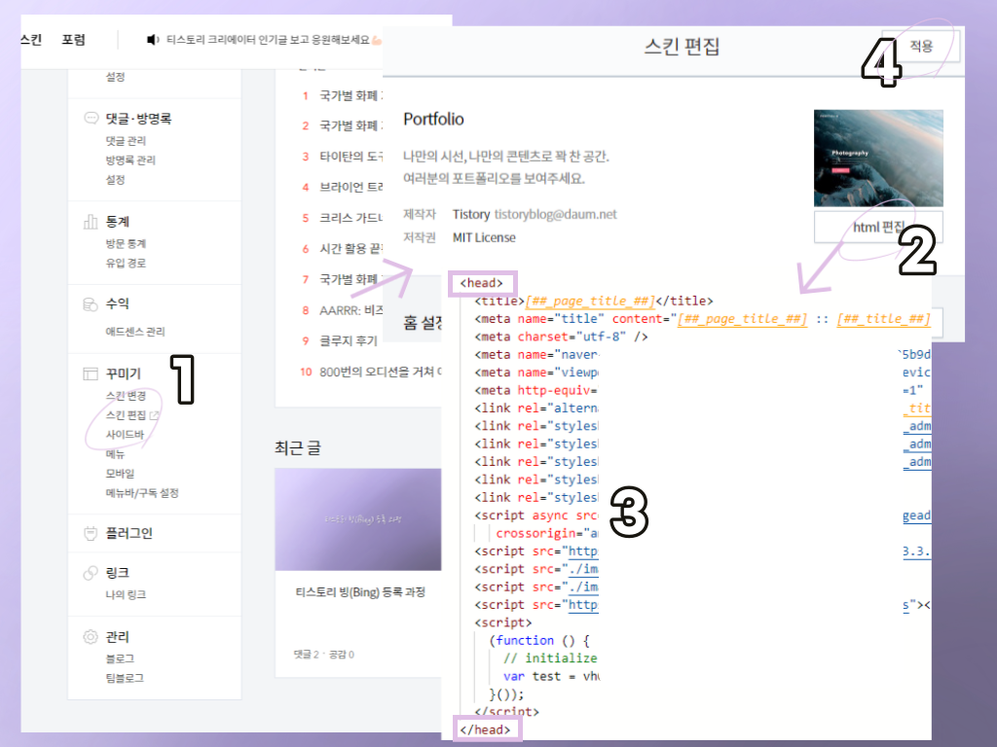This screenshot has width=997, height=747.
Task: Open 스킨 편집 under 꾸미기
Action: click(126, 415)
